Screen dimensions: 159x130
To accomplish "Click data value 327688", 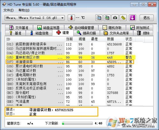I will point(113,93).
